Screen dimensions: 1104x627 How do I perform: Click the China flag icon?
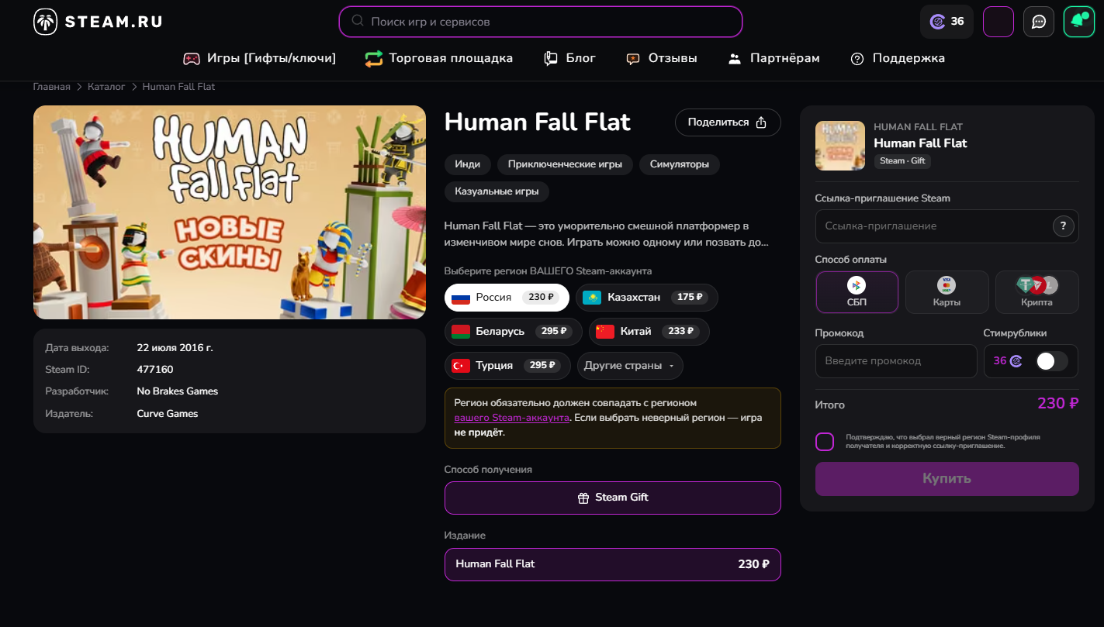pos(605,332)
